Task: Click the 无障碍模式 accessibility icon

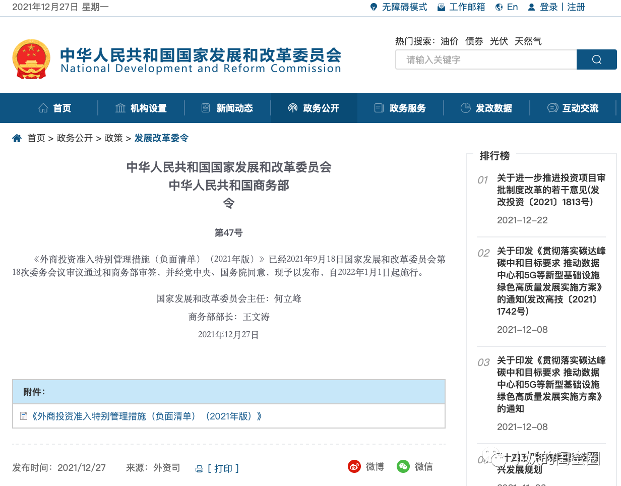Action: pos(374,7)
